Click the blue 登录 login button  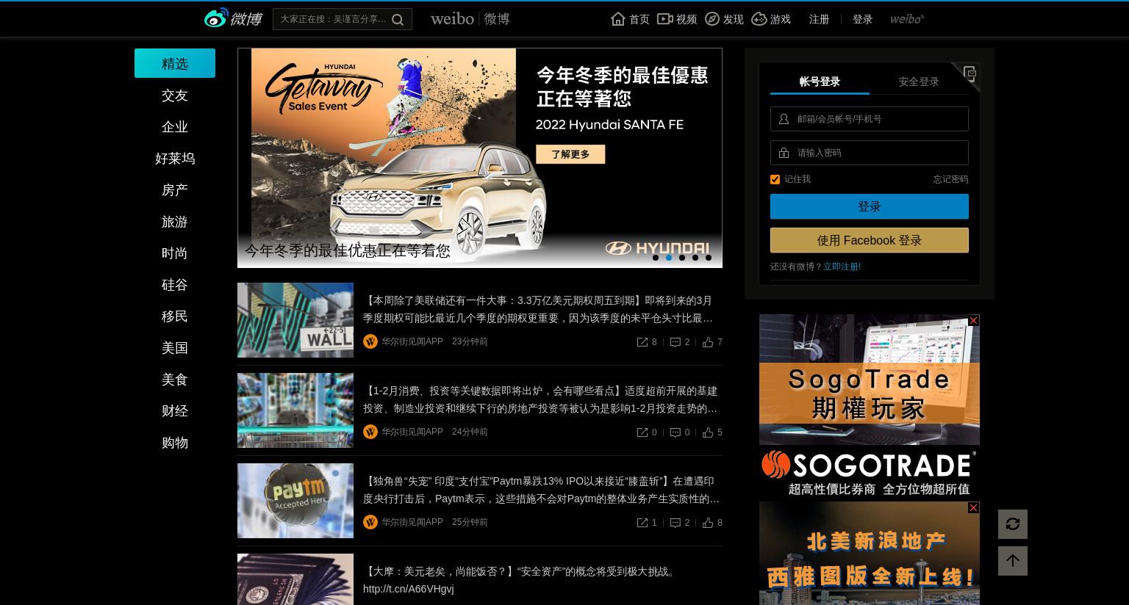(870, 206)
